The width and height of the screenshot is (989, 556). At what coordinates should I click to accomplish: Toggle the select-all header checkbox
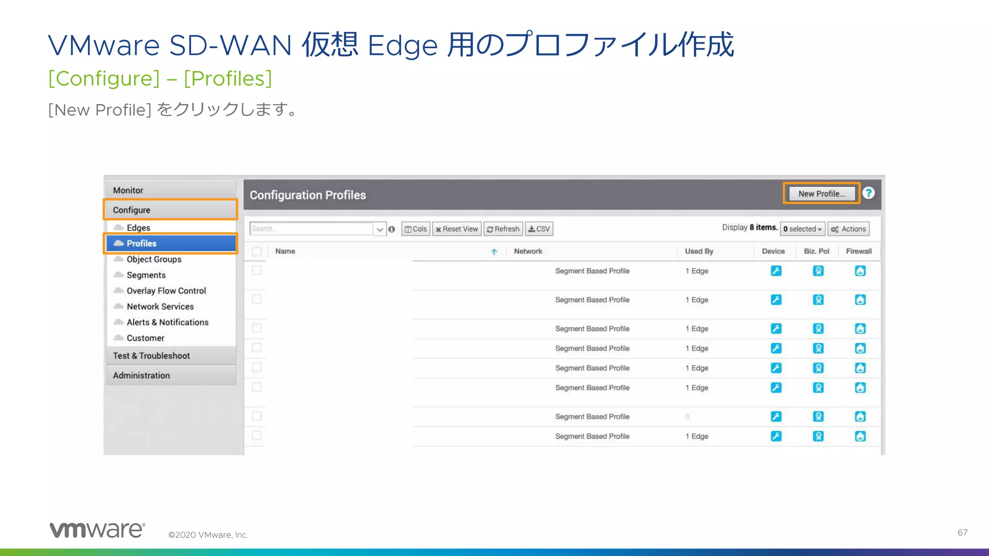(257, 251)
